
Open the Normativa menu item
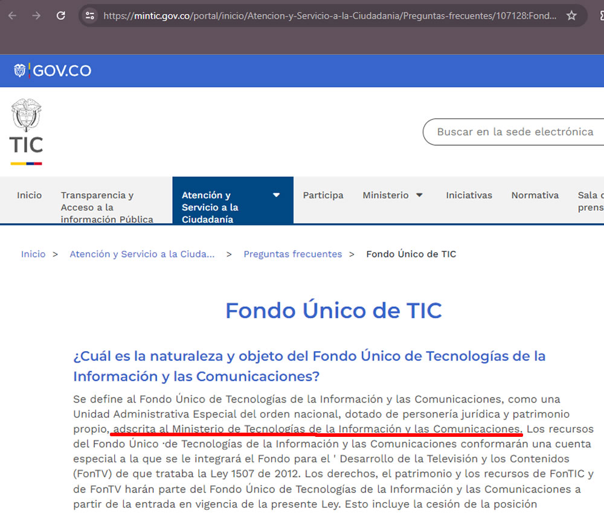tap(535, 195)
